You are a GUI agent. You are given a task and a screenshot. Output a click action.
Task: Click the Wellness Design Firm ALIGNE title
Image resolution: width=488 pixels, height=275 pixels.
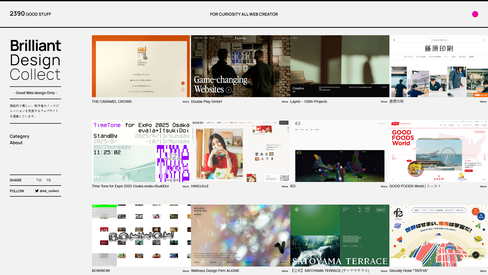[x=215, y=271]
